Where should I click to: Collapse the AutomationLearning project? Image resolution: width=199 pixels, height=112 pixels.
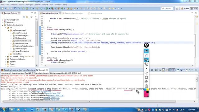3,25
